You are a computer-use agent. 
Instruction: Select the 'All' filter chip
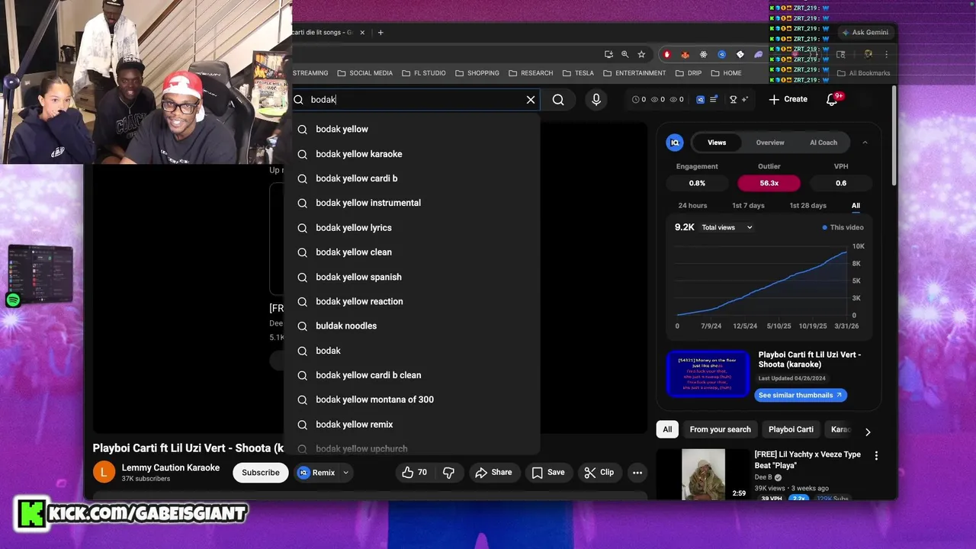(x=667, y=429)
